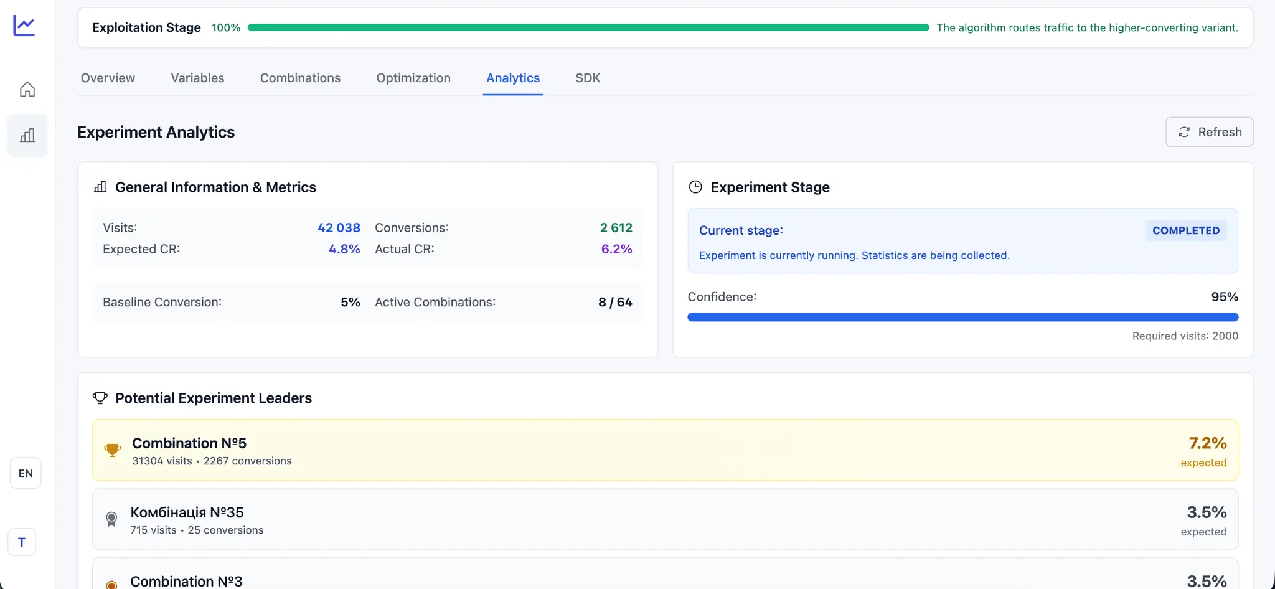Click the Required visits: 2000 text
This screenshot has height=589, width=1275.
pyautogui.click(x=1185, y=336)
